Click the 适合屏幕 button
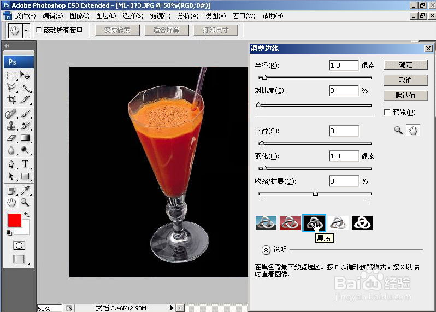 tap(166, 30)
